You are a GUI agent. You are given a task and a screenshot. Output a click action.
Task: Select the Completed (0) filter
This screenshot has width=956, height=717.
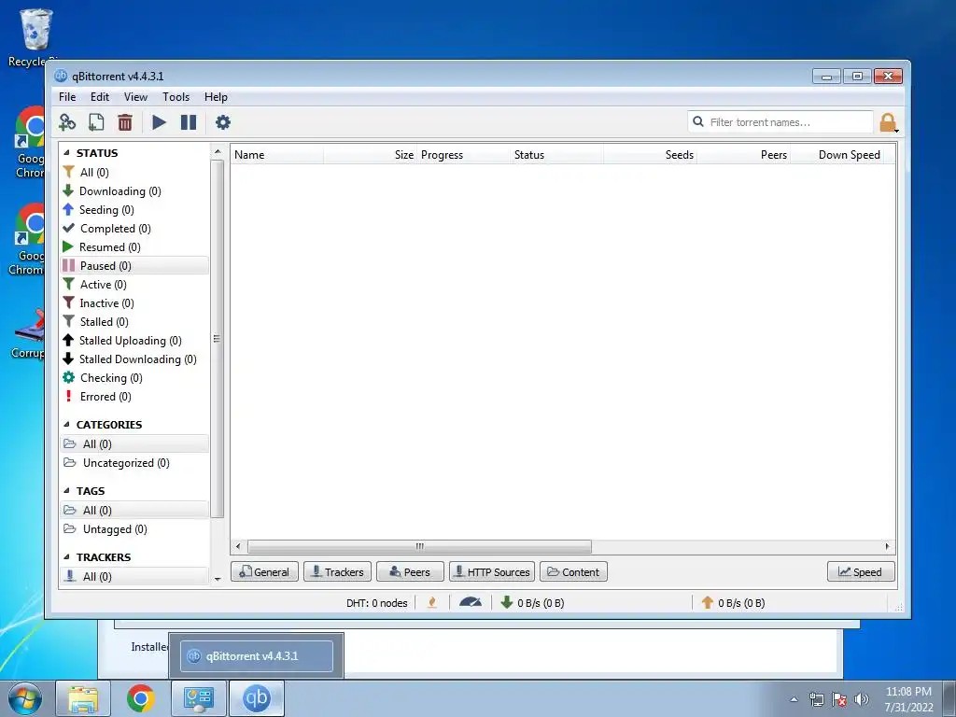[x=134, y=229]
